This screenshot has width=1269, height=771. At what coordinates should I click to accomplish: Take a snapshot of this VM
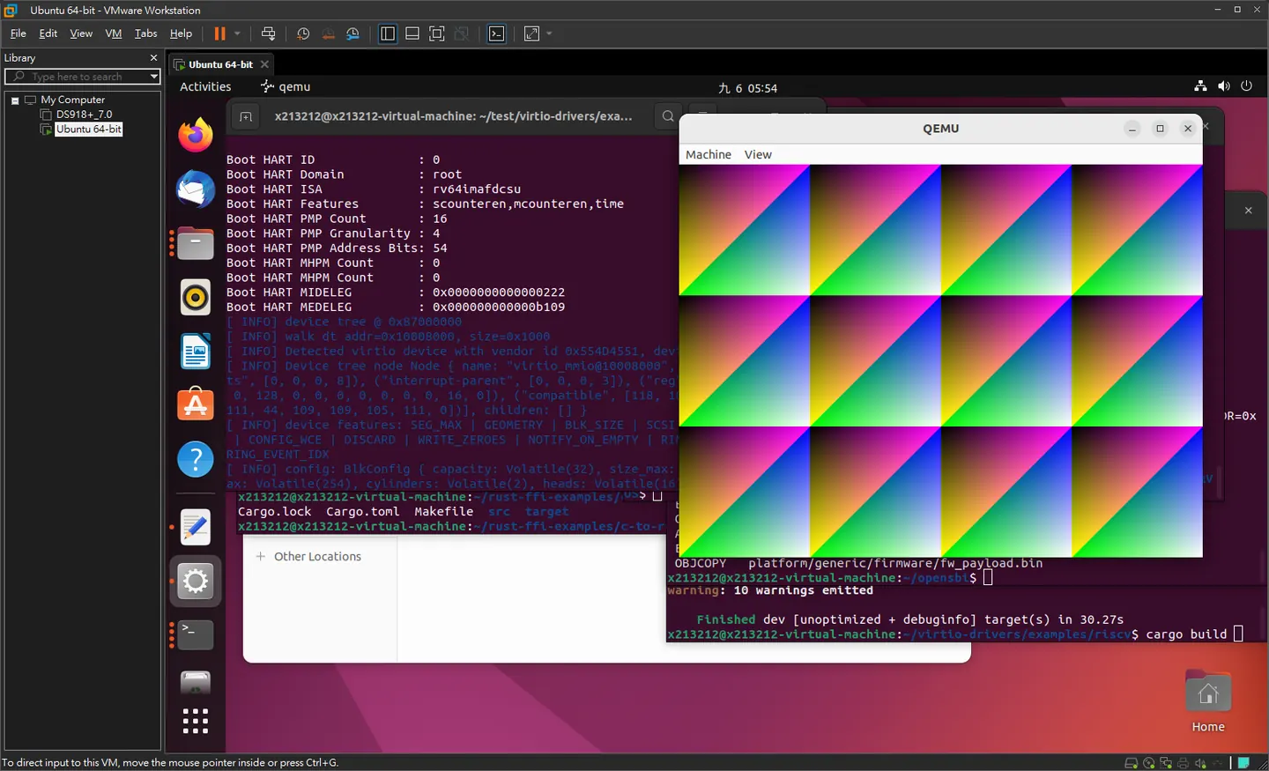pos(303,33)
